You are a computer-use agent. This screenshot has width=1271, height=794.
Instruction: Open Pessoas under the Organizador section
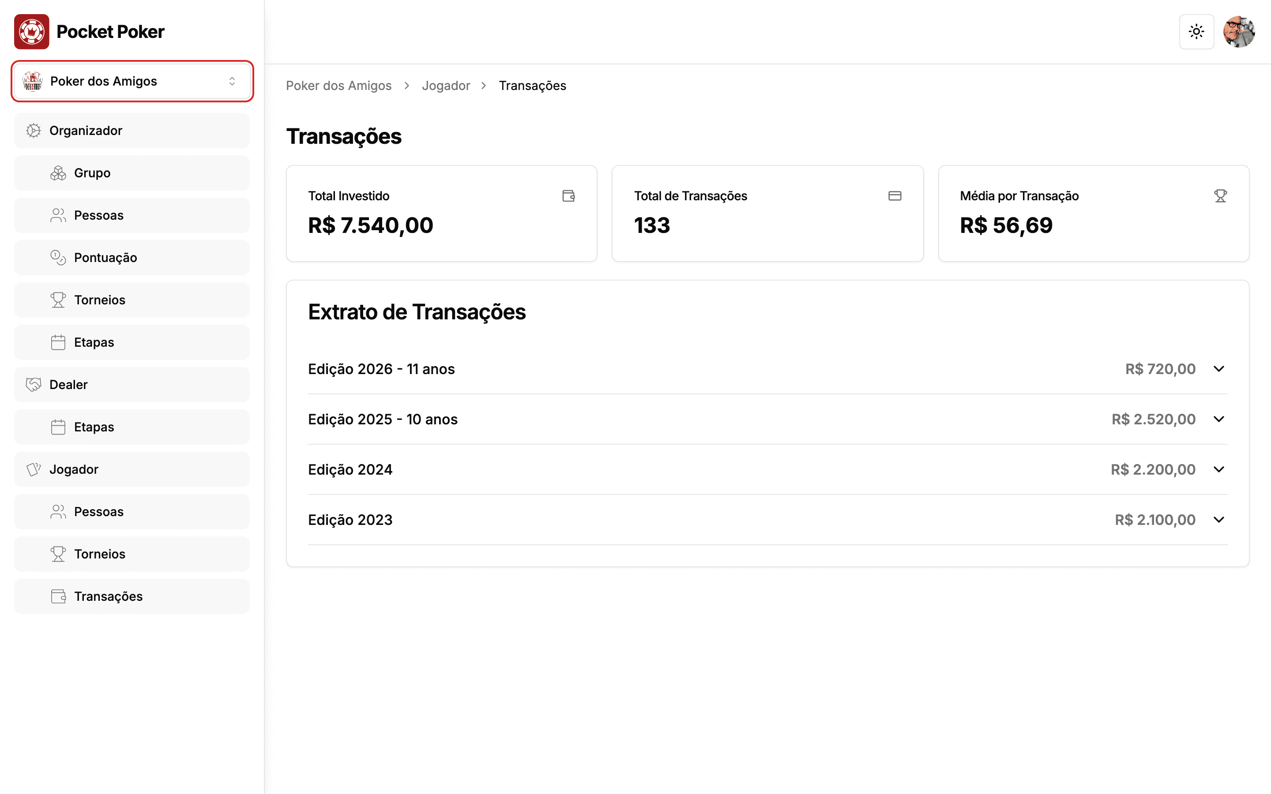[x=132, y=215]
